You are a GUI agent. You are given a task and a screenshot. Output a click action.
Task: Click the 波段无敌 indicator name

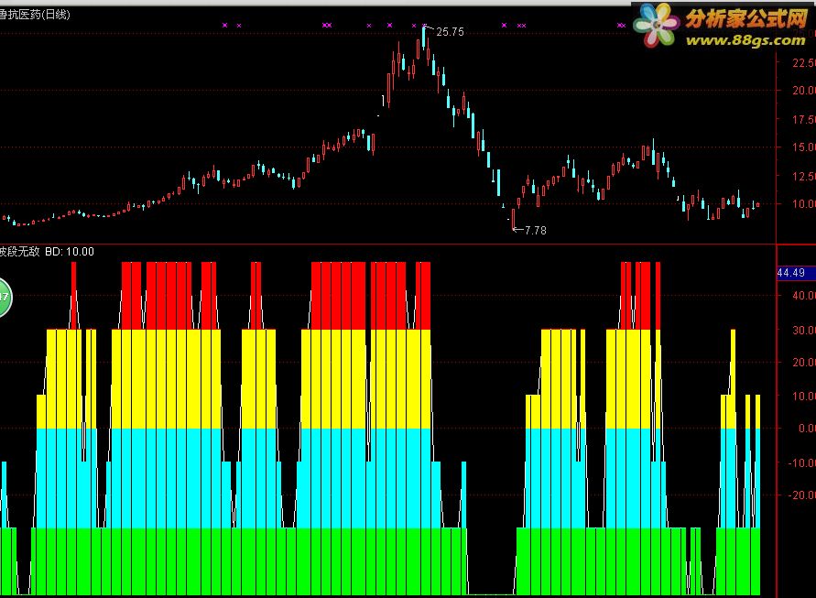[x=20, y=252]
